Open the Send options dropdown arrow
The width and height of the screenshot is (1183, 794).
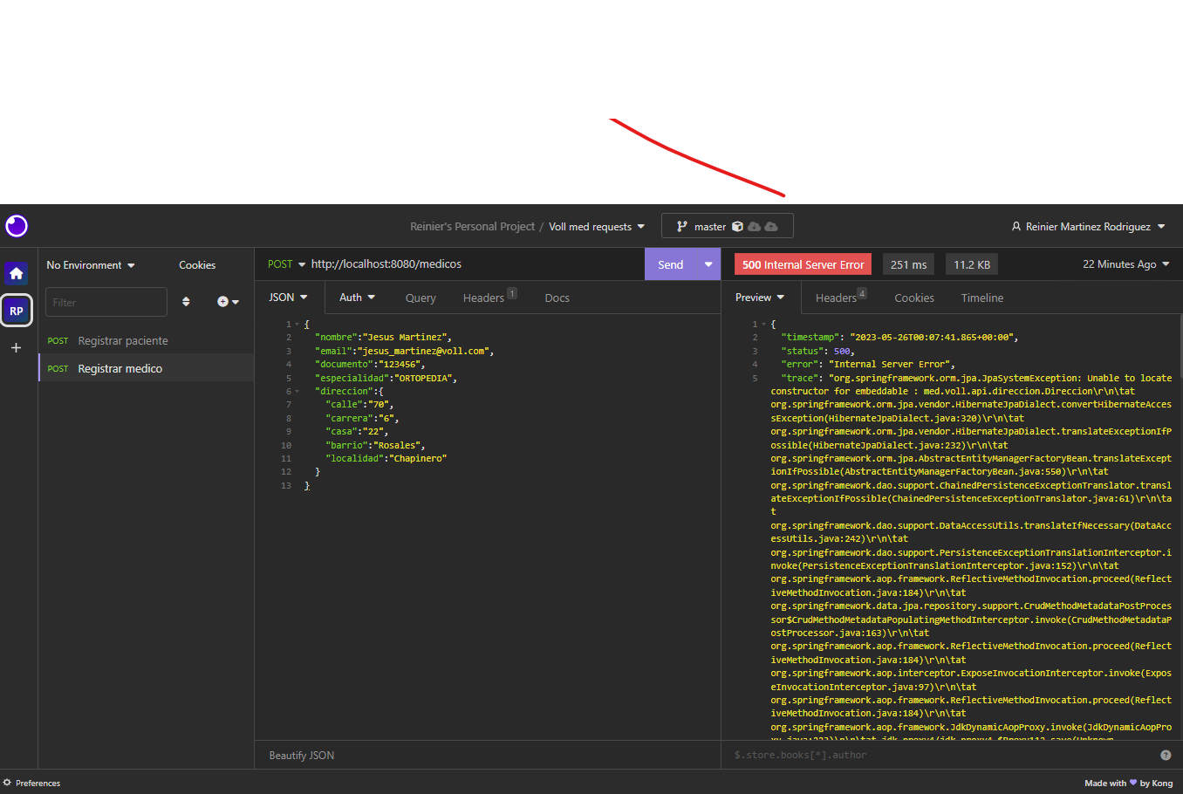click(x=708, y=264)
